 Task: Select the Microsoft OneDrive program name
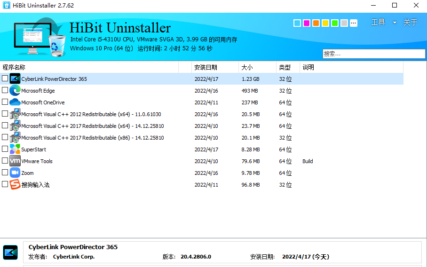click(43, 102)
